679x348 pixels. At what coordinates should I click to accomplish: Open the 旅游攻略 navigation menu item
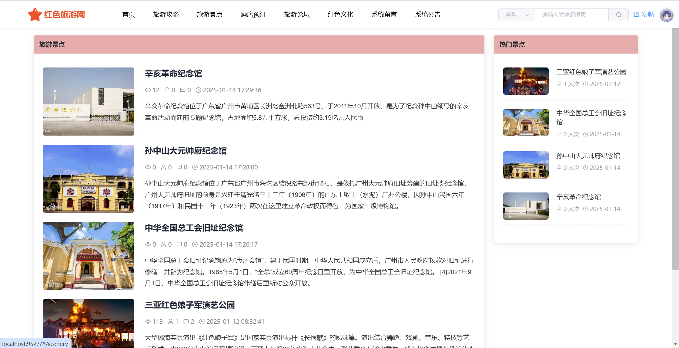click(166, 15)
